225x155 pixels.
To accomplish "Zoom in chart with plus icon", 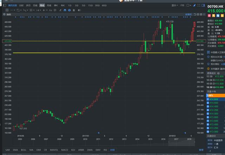I will [x=198, y=14].
